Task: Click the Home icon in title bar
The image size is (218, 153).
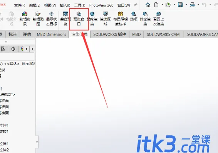Action: tap(148, 5)
